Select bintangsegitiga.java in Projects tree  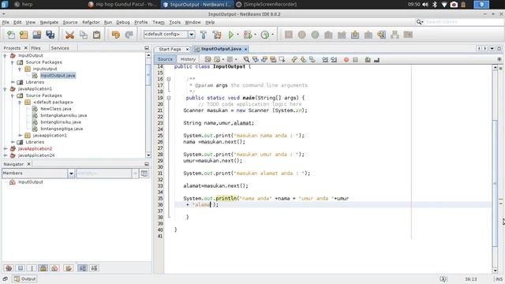[x=62, y=129]
